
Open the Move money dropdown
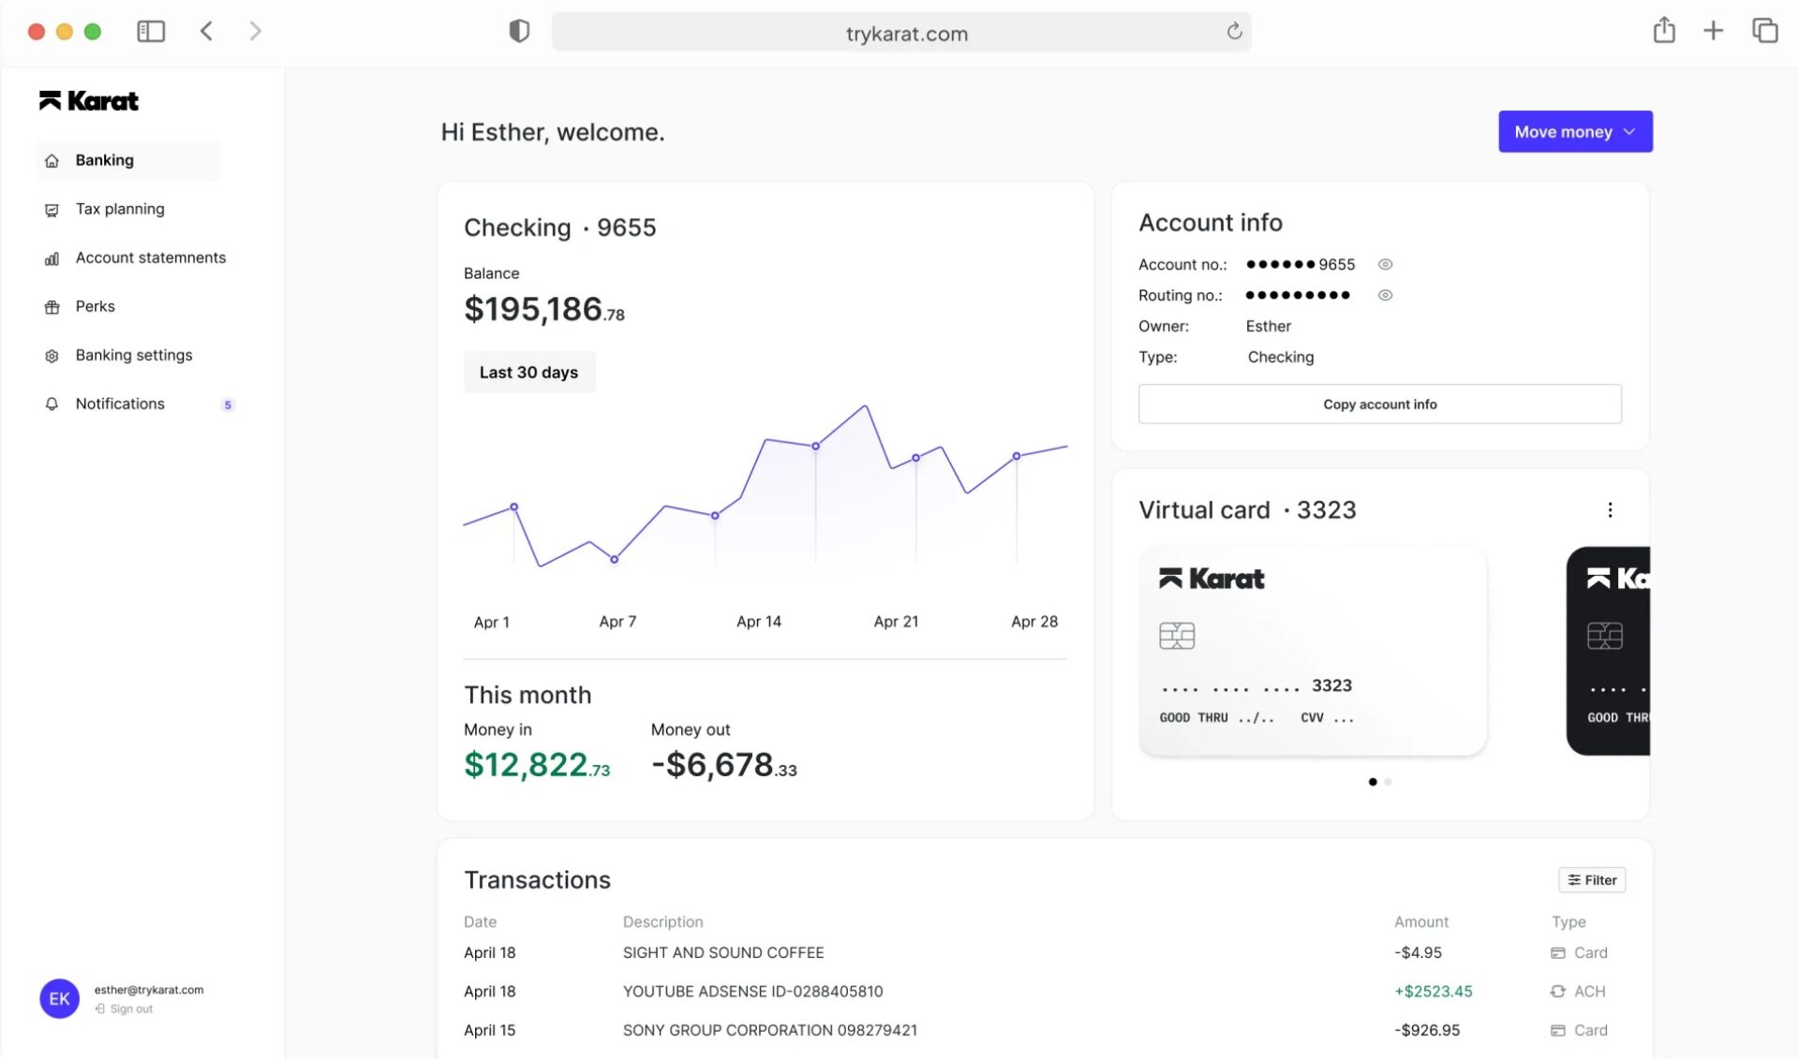pos(1574,131)
